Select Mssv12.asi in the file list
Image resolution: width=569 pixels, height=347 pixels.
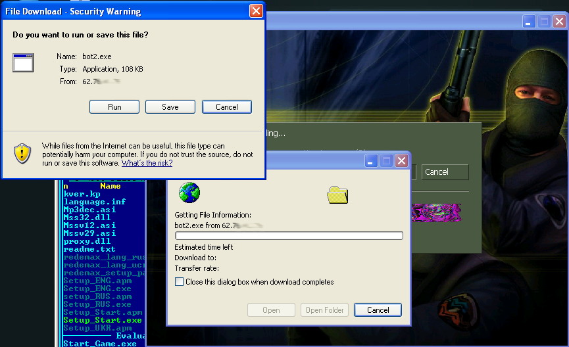click(89, 225)
